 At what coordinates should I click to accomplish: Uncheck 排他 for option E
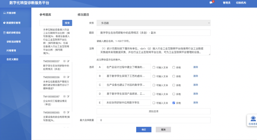174,103
